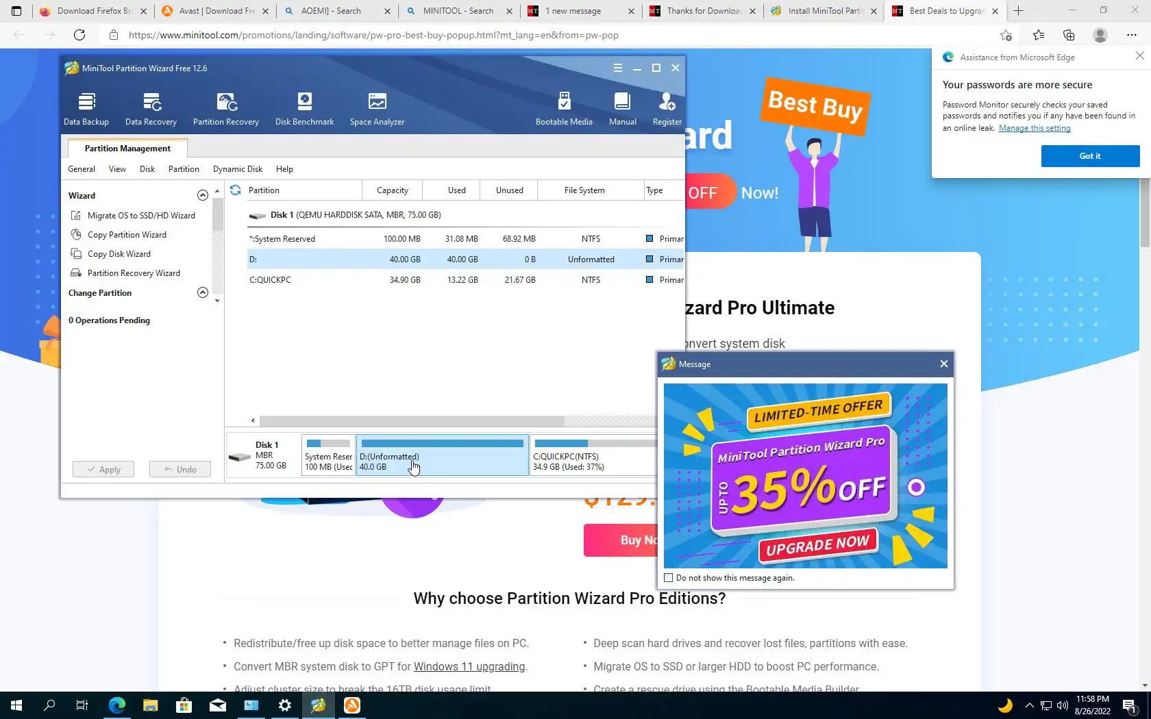Open Microsoft Store from taskbar

(x=184, y=705)
